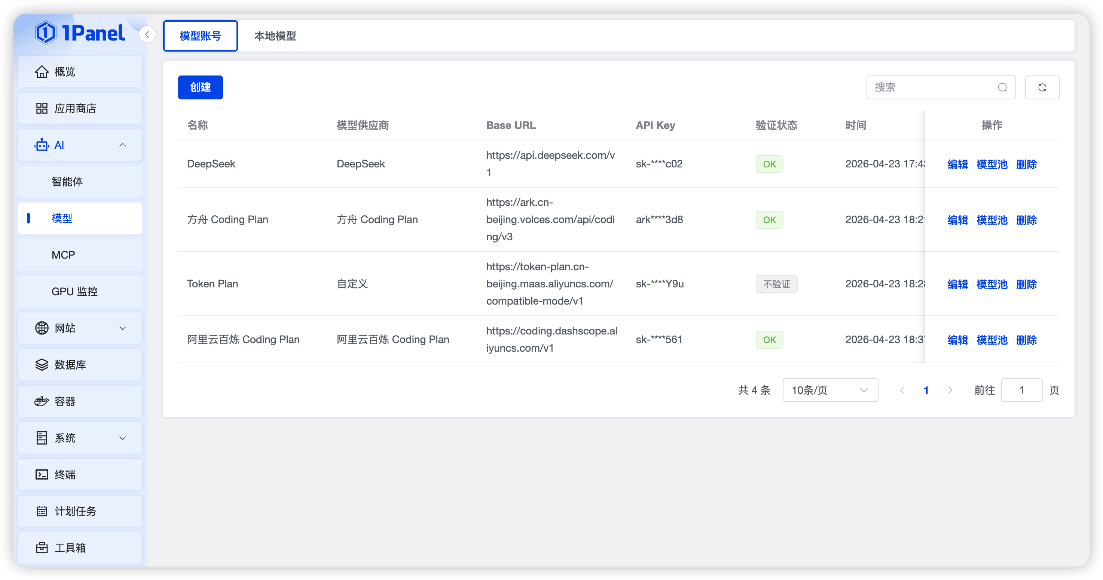1103x580 pixels.
Task: Delete the Token Plan account
Action: (x=1026, y=284)
